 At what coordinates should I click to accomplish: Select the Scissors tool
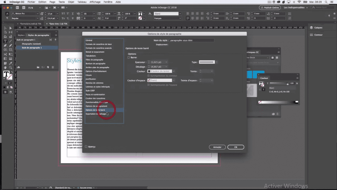5,54
